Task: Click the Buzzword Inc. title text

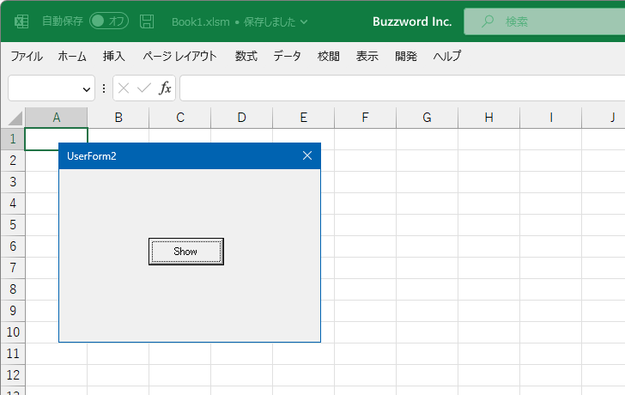Action: 412,21
